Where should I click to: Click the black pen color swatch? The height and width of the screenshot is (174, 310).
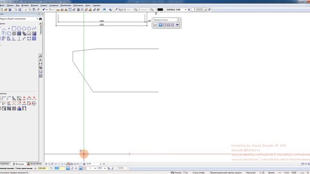[x=160, y=10]
